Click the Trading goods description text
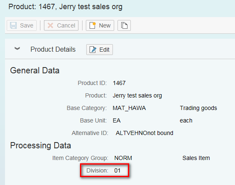The height and width of the screenshot is (185, 235). (x=198, y=108)
